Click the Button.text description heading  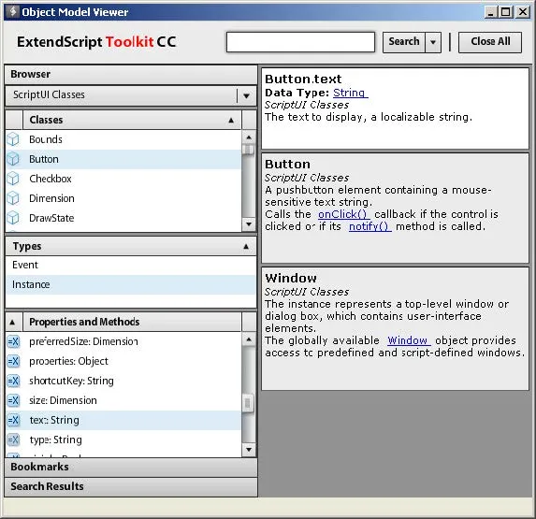point(303,79)
